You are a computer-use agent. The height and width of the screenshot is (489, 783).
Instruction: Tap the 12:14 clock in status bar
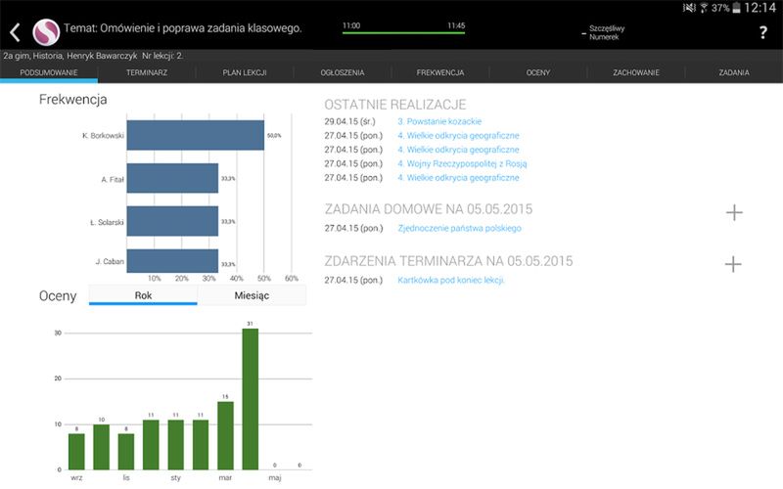760,8
